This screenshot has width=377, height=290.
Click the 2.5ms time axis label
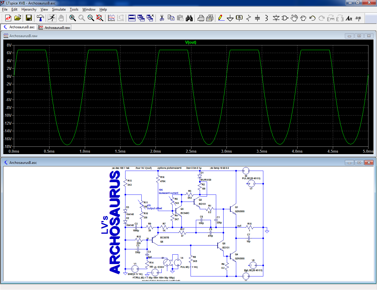(x=191, y=151)
